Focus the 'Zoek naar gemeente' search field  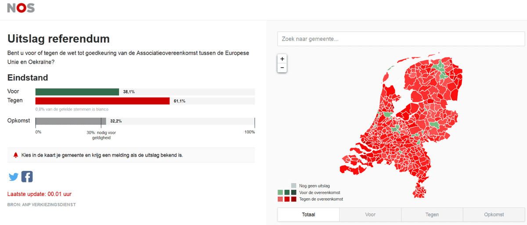[401, 39]
